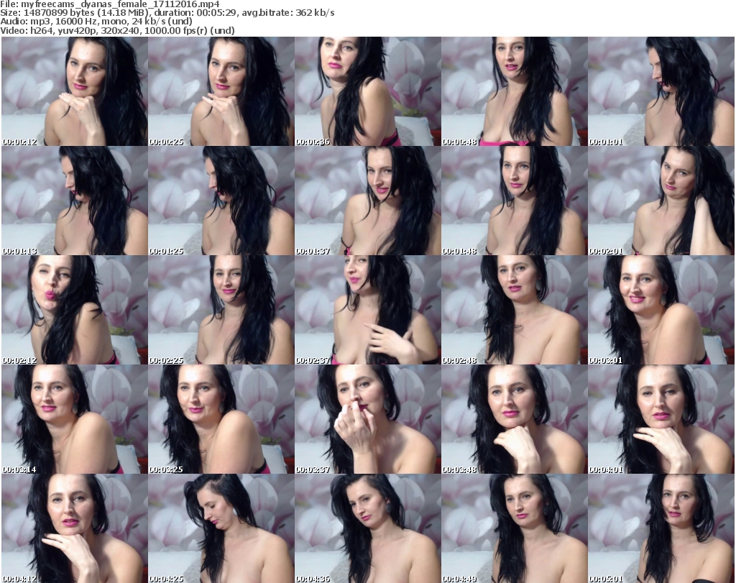The height and width of the screenshot is (583, 736).
Task: Open the frame labeled 00:04:25
Action: point(221,528)
